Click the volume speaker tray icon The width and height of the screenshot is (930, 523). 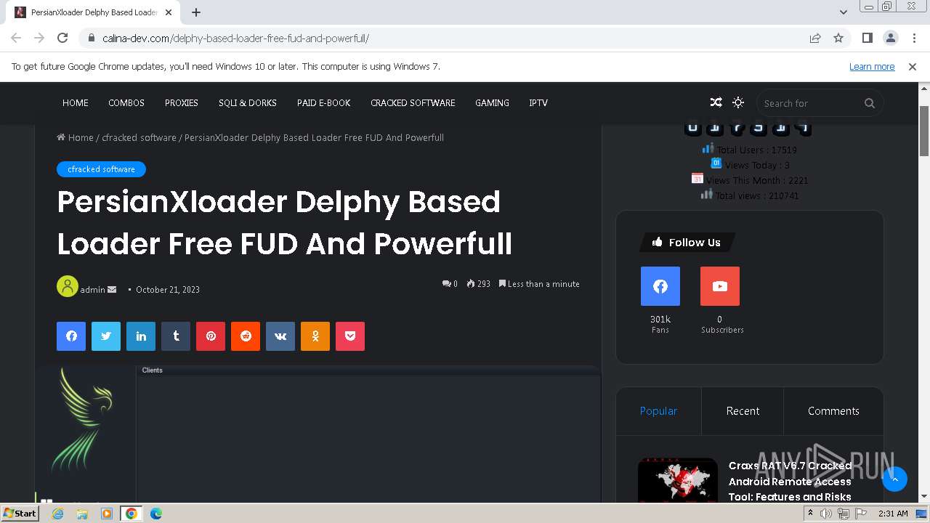pyautogui.click(x=826, y=514)
